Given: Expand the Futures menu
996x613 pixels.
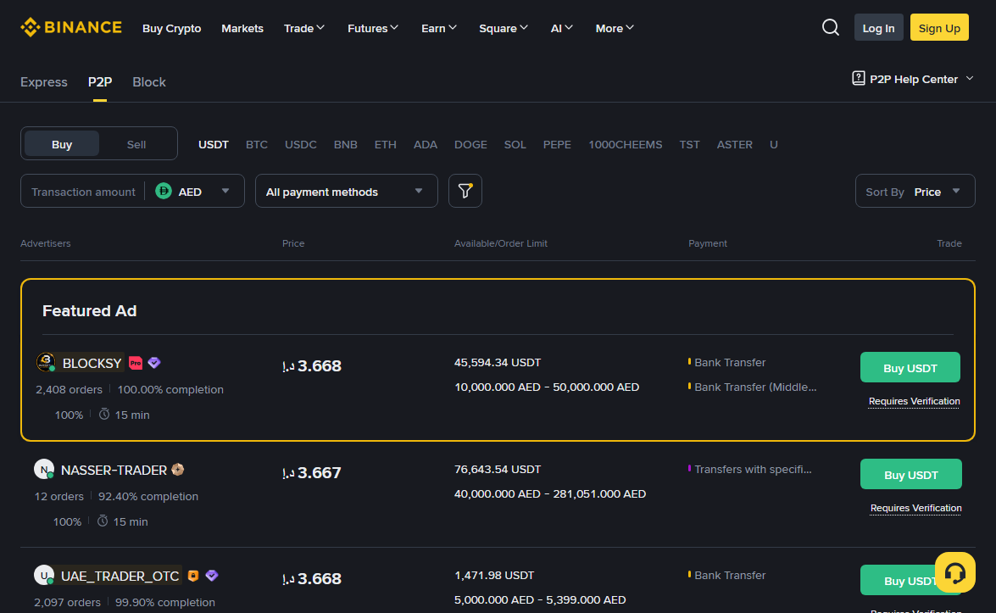Looking at the screenshot, I should 373,28.
